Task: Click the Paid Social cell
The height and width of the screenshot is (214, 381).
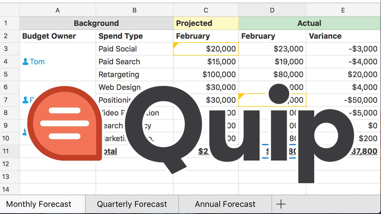Action: (135, 49)
